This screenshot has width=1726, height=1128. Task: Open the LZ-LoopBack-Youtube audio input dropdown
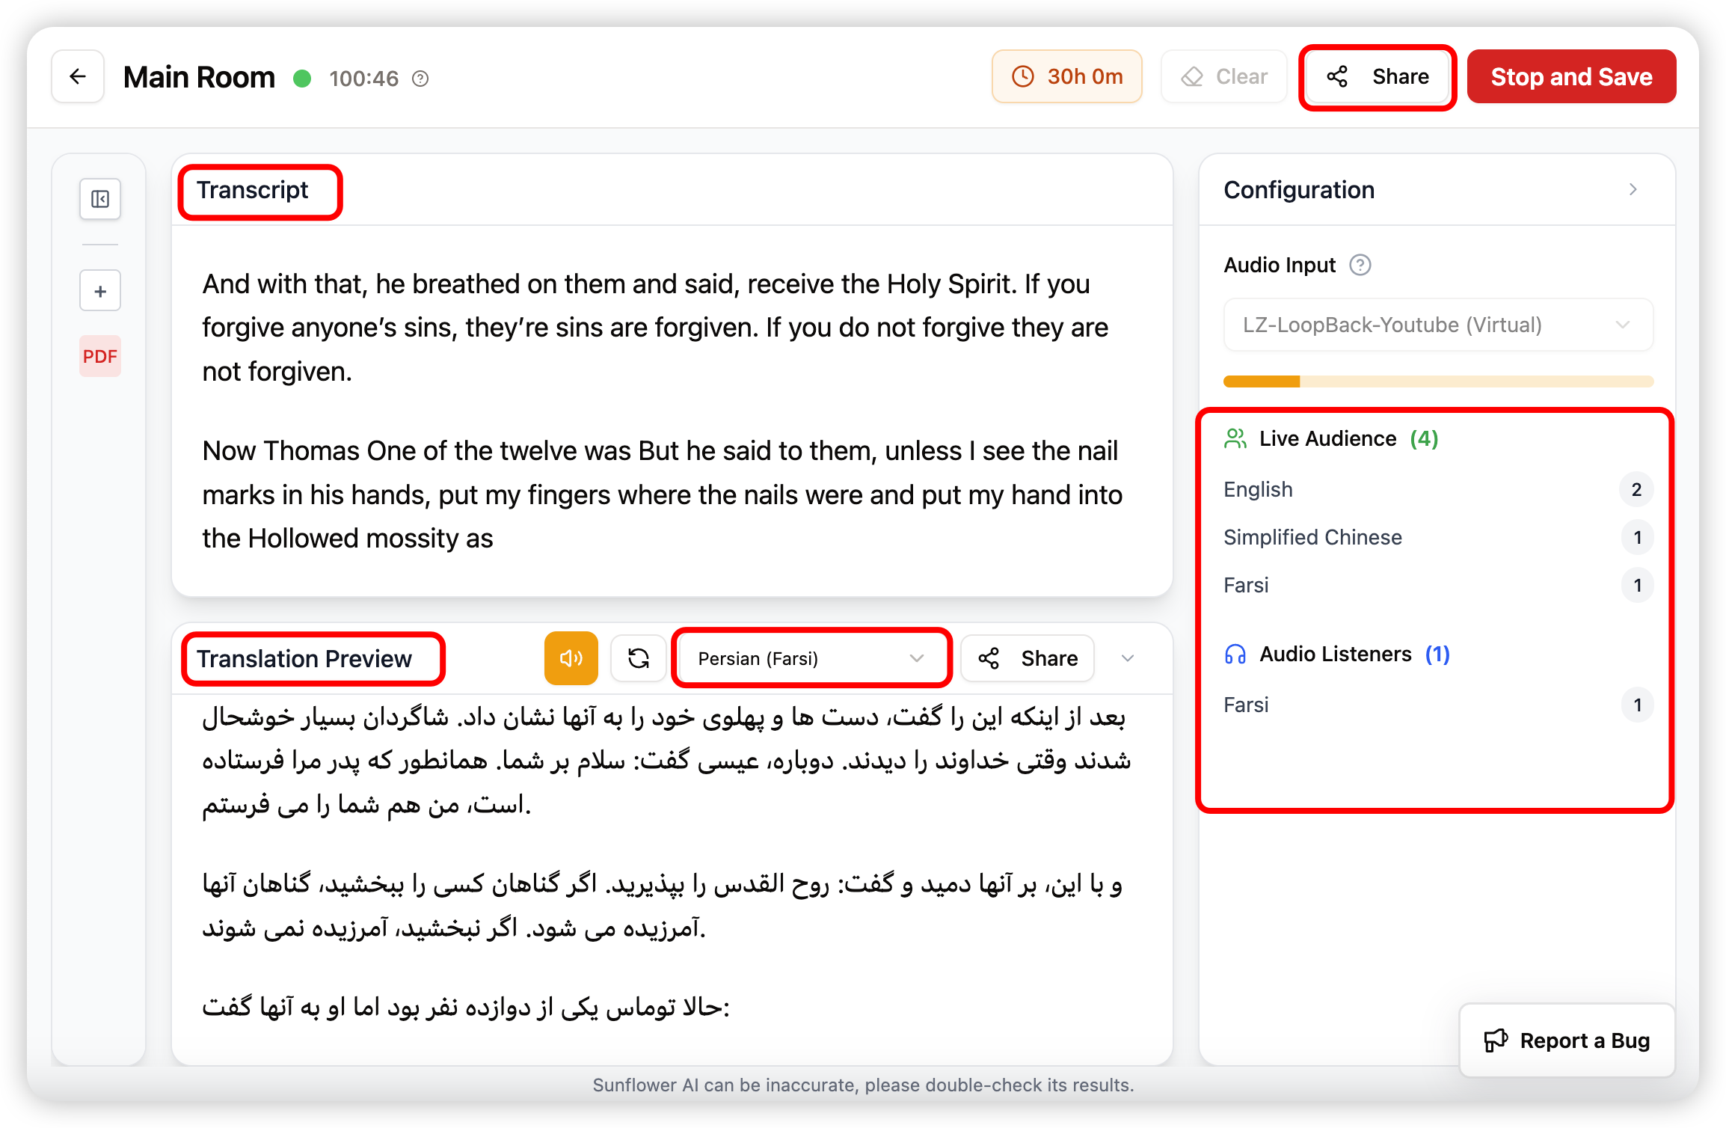[x=1438, y=325]
